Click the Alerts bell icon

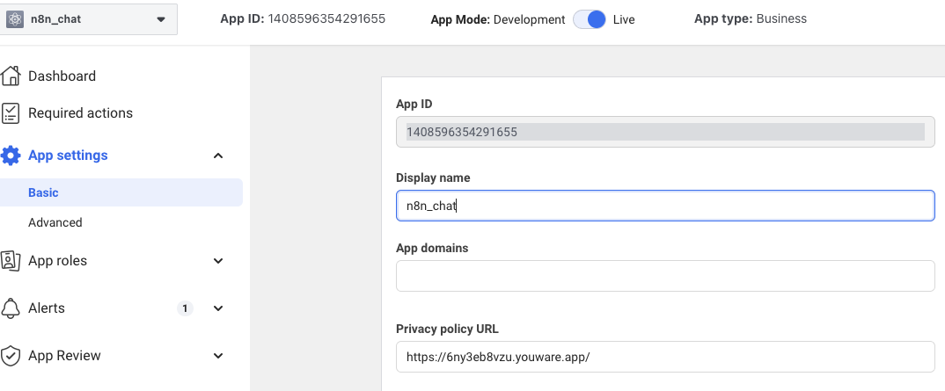(11, 308)
